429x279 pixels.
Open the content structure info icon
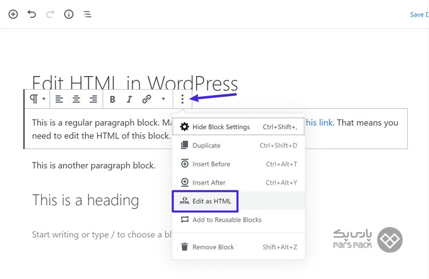click(x=69, y=14)
